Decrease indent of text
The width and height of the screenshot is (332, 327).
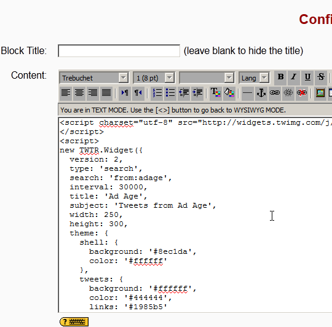click(184, 93)
